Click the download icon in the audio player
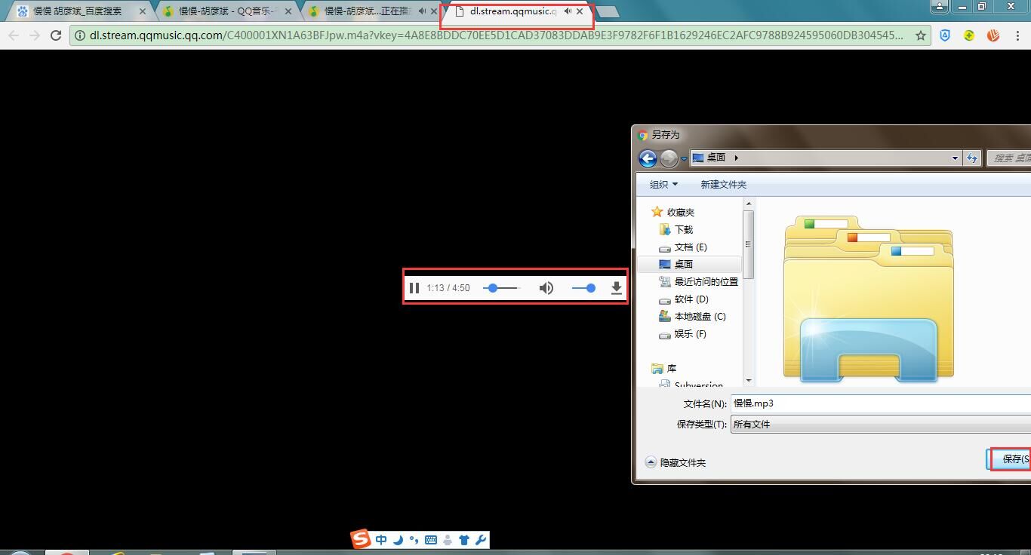Image resolution: width=1031 pixels, height=555 pixels. tap(617, 287)
